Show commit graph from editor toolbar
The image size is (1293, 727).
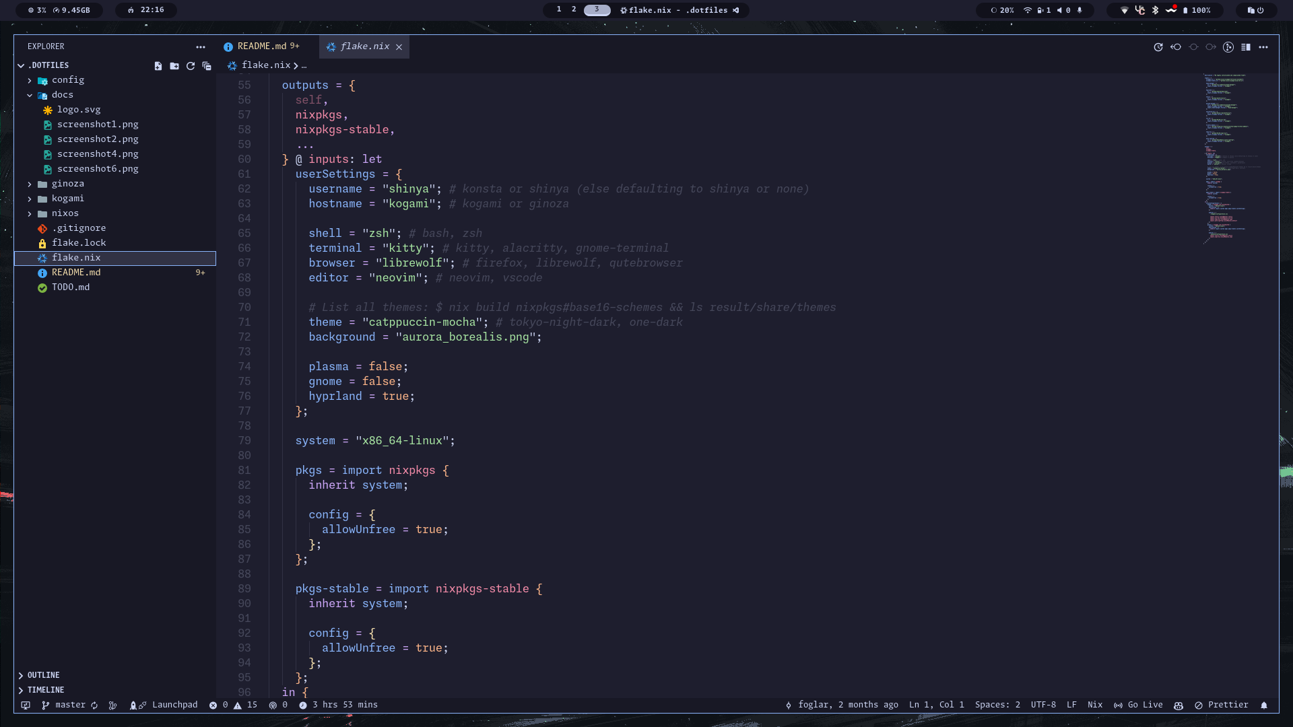pyautogui.click(x=1228, y=47)
